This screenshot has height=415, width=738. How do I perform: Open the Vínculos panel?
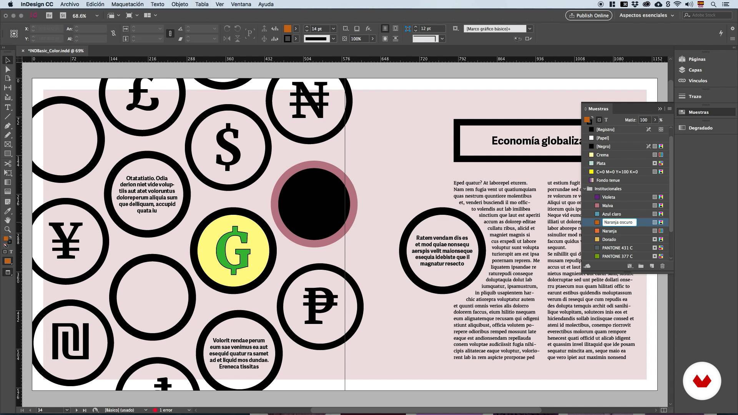697,81
